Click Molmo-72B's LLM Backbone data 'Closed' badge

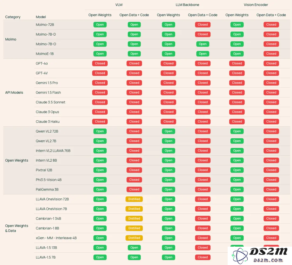pyautogui.click(x=203, y=25)
